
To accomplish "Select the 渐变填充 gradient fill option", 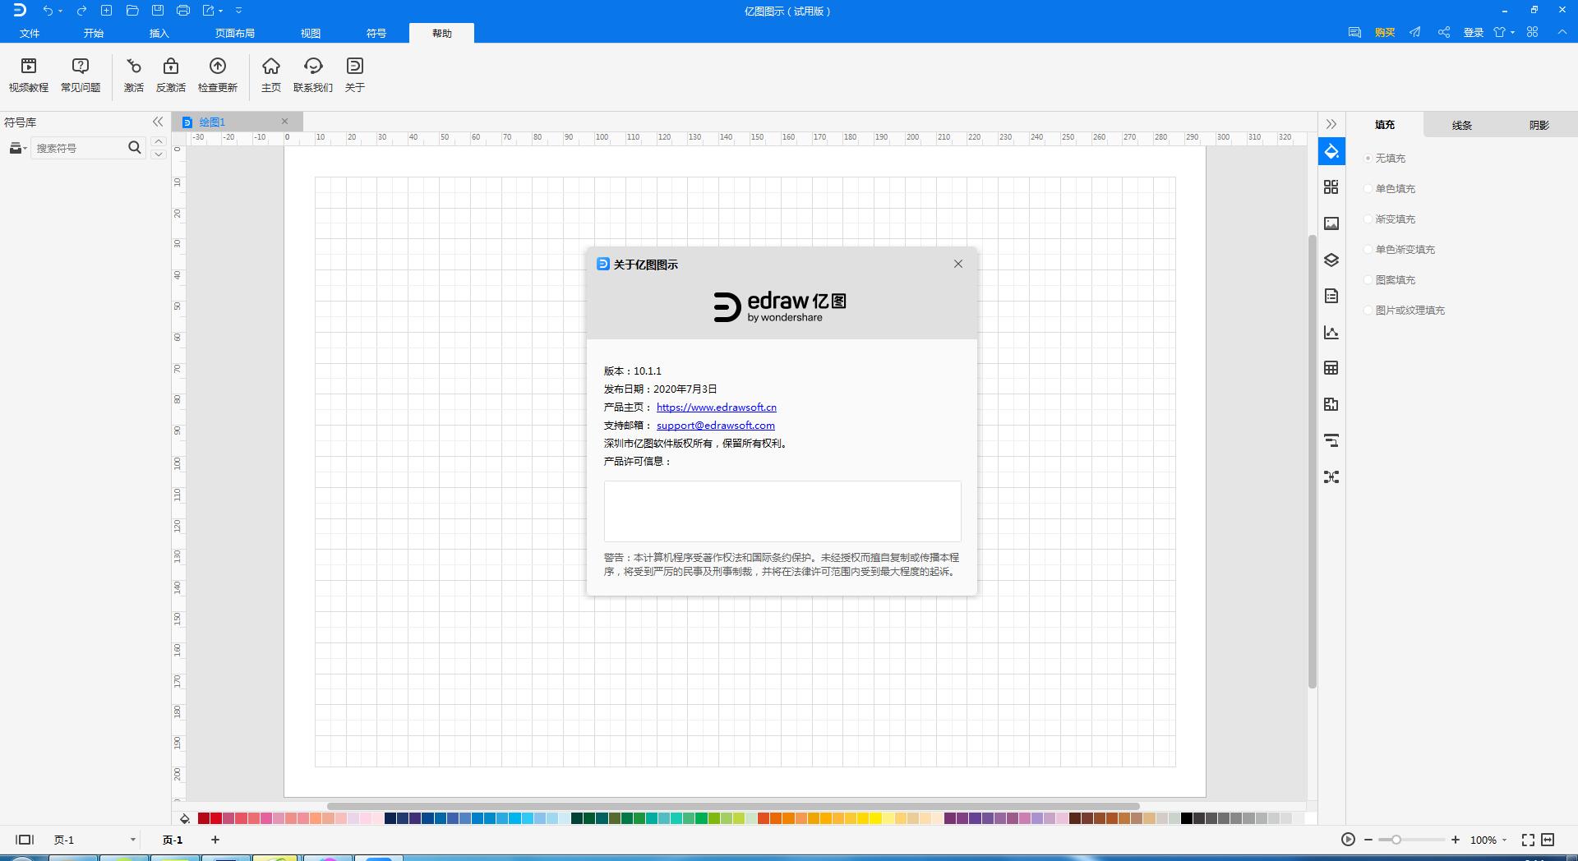I will [1369, 219].
